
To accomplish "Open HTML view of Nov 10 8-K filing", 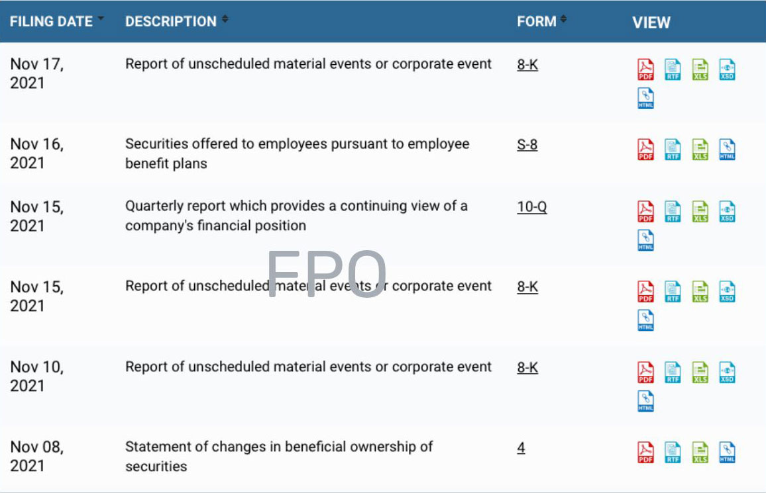I will pos(645,401).
